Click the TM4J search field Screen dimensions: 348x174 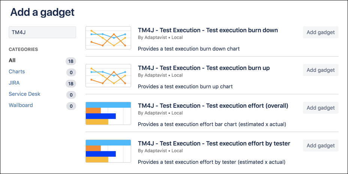point(42,32)
